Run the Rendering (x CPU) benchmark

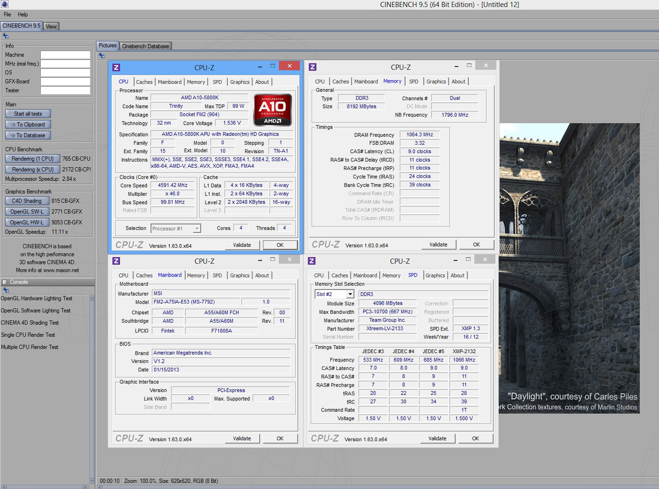pyautogui.click(x=32, y=170)
